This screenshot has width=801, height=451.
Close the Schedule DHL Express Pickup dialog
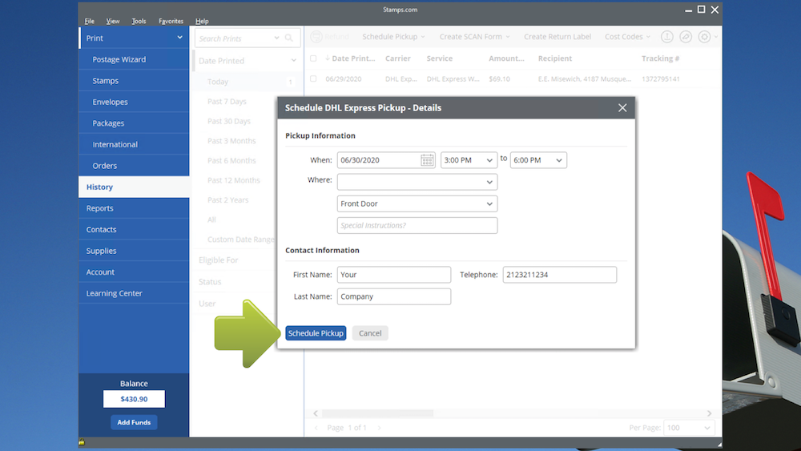click(x=622, y=108)
